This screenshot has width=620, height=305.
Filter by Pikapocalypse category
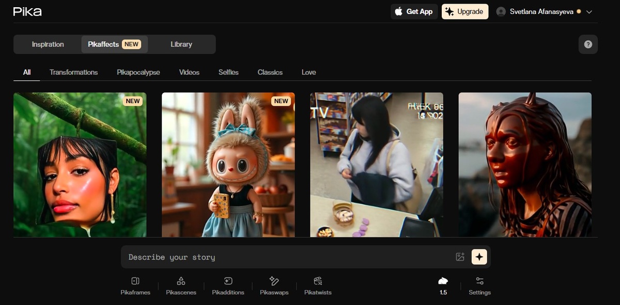[138, 72]
